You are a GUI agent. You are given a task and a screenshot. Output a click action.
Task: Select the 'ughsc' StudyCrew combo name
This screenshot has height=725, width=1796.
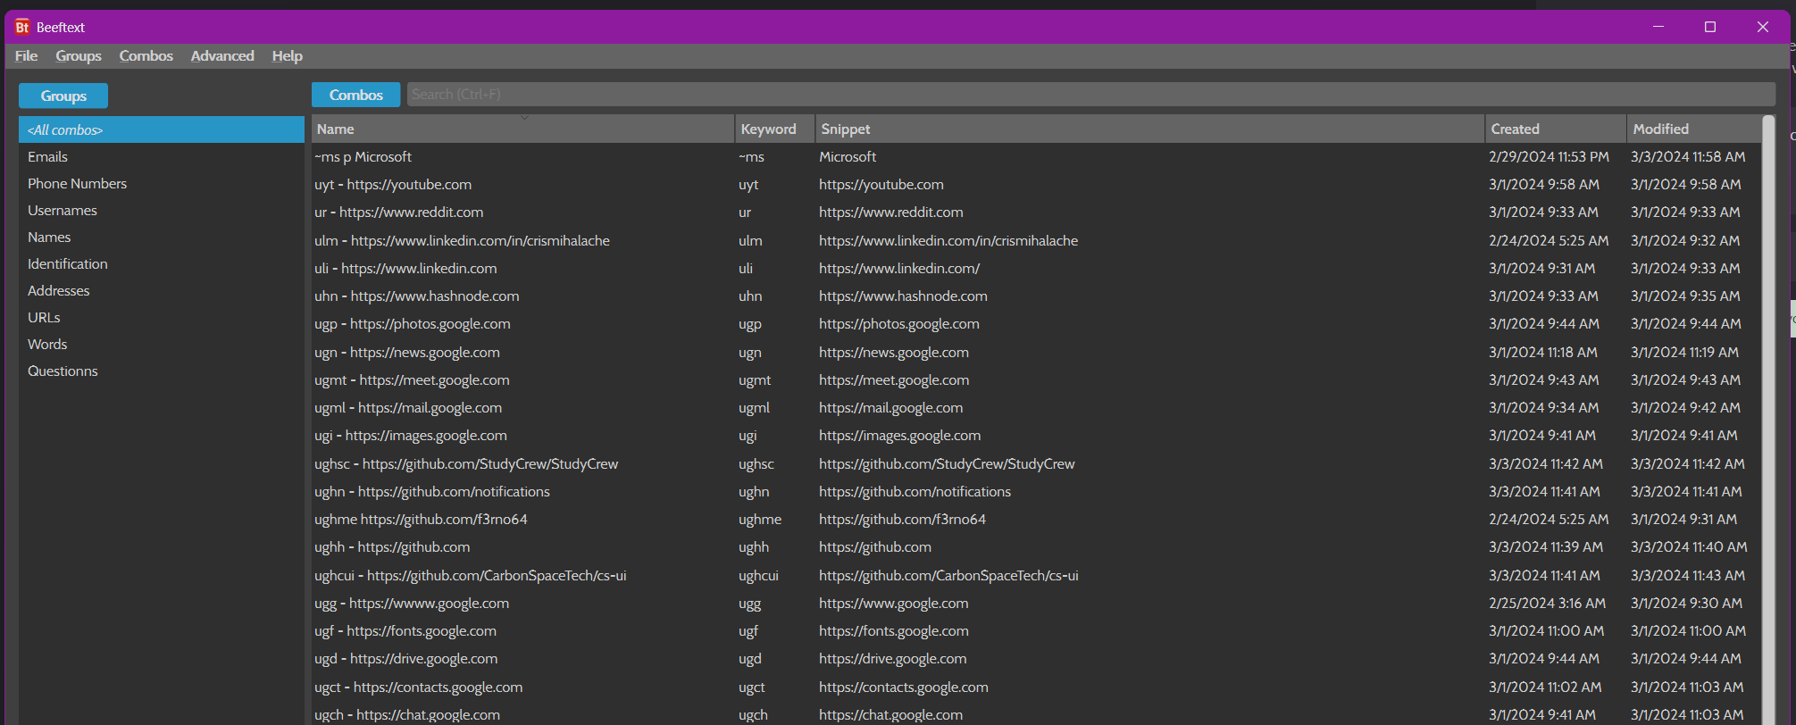[466, 463]
